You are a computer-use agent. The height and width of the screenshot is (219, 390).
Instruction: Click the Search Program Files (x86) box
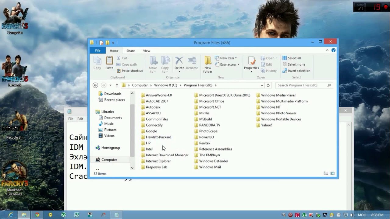(304, 85)
